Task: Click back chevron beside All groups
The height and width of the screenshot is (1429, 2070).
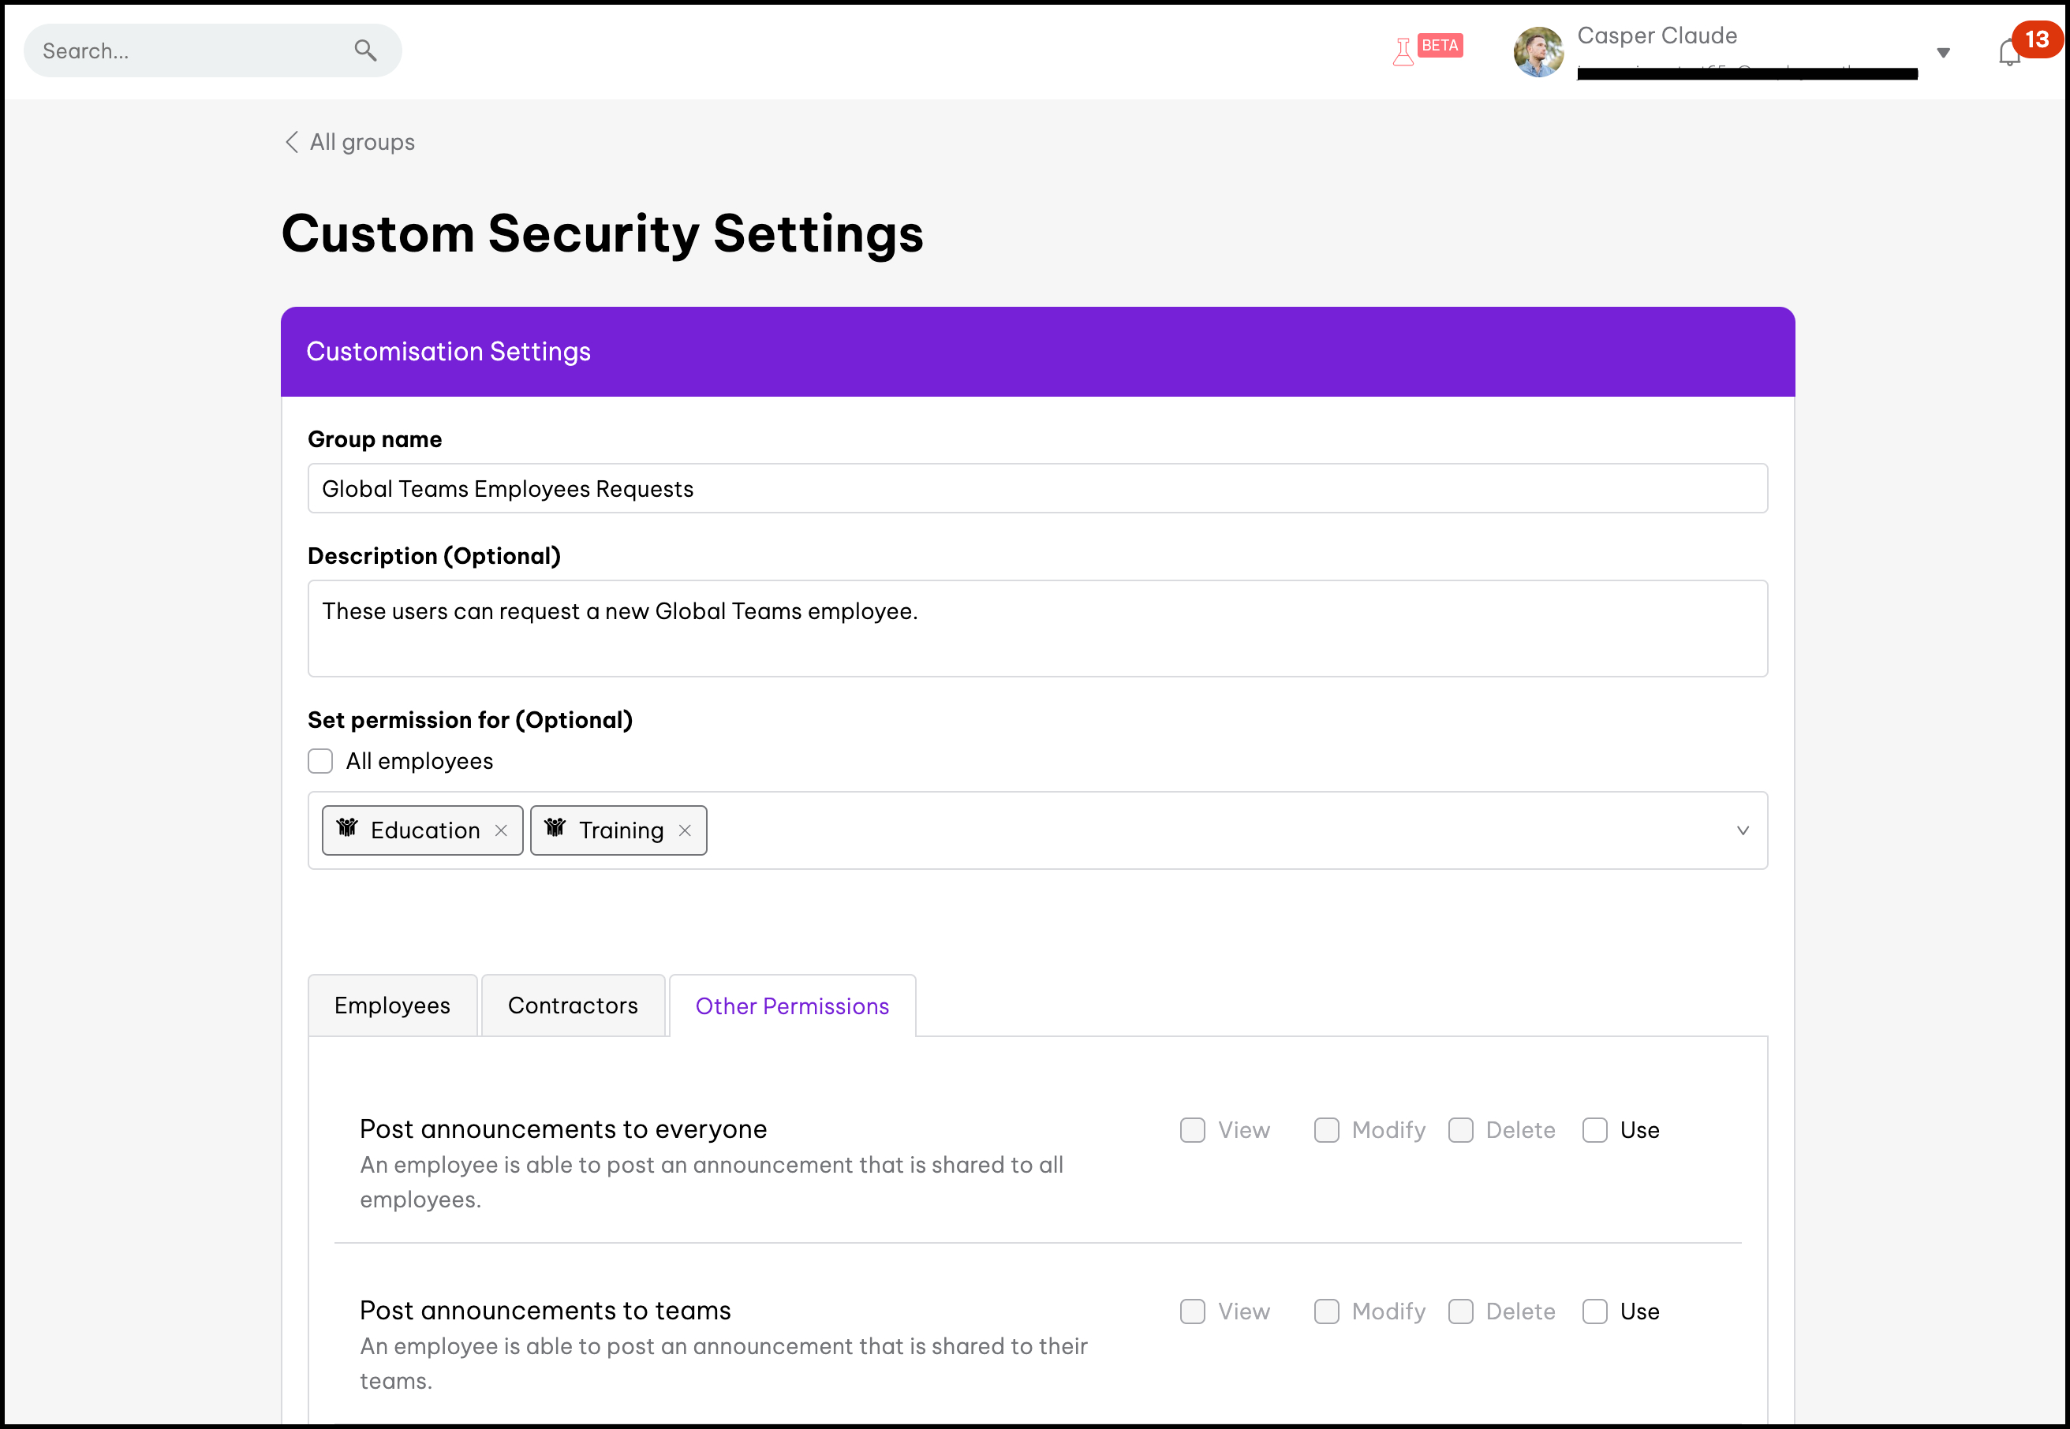Action: pyautogui.click(x=291, y=143)
